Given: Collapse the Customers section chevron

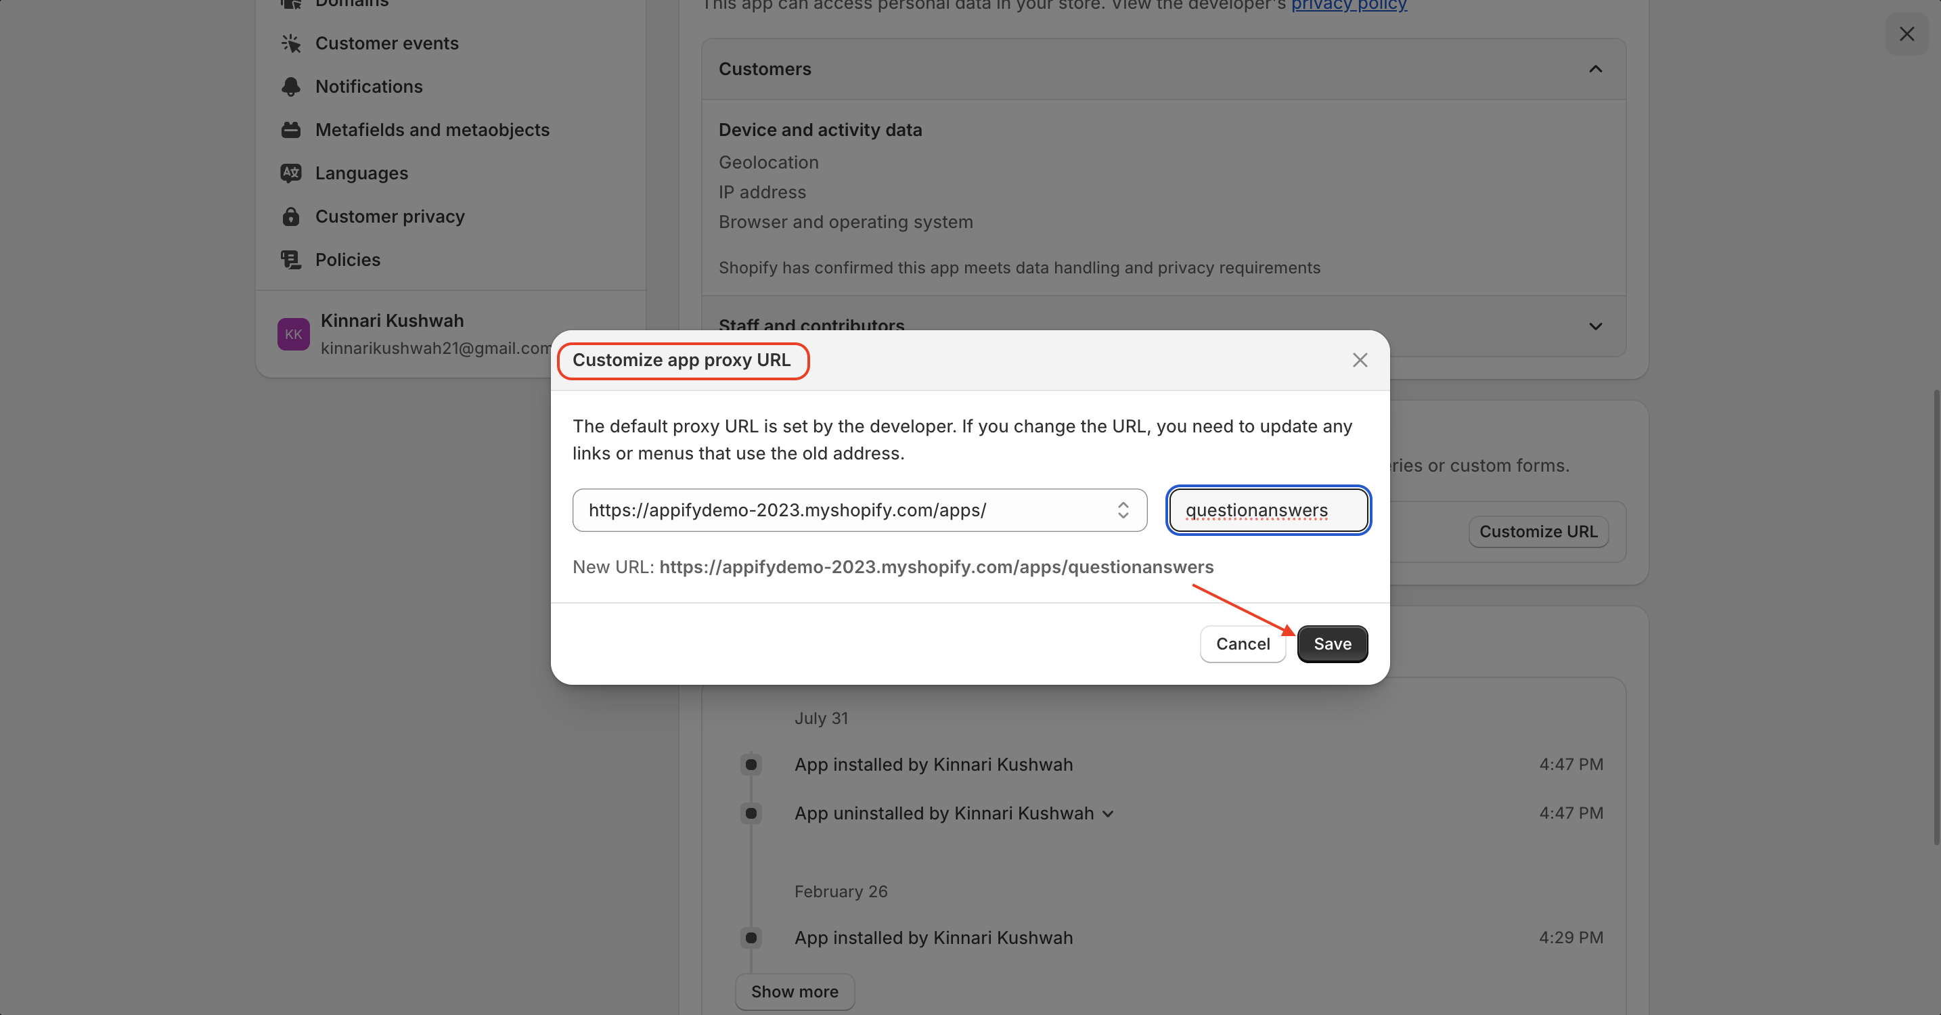Looking at the screenshot, I should pyautogui.click(x=1595, y=69).
